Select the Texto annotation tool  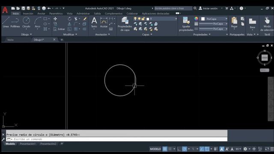tap(94, 22)
